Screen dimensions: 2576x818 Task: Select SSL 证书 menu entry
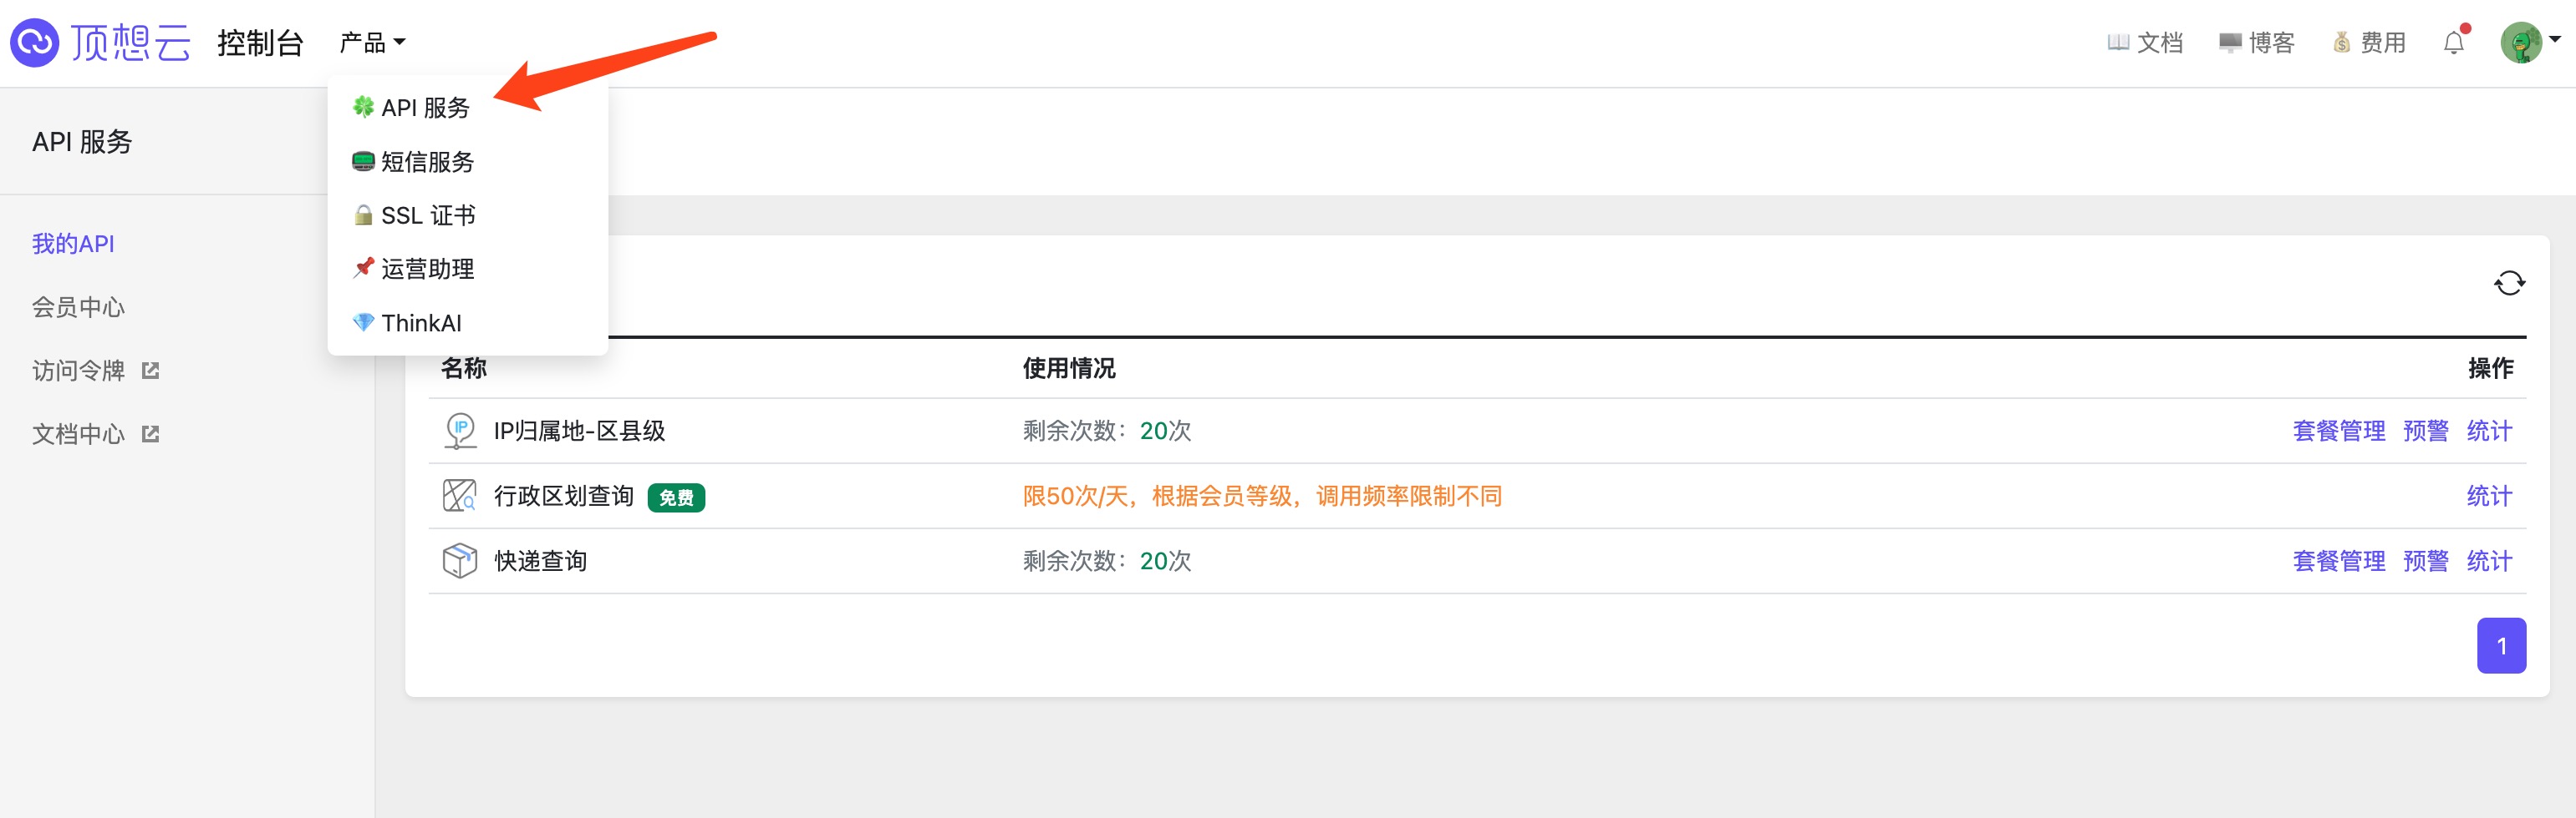(427, 215)
